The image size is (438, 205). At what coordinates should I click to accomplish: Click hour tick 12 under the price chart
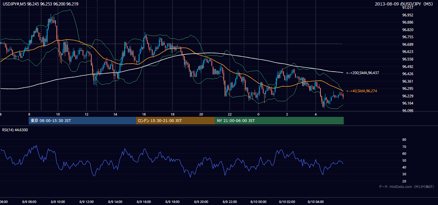(86, 114)
